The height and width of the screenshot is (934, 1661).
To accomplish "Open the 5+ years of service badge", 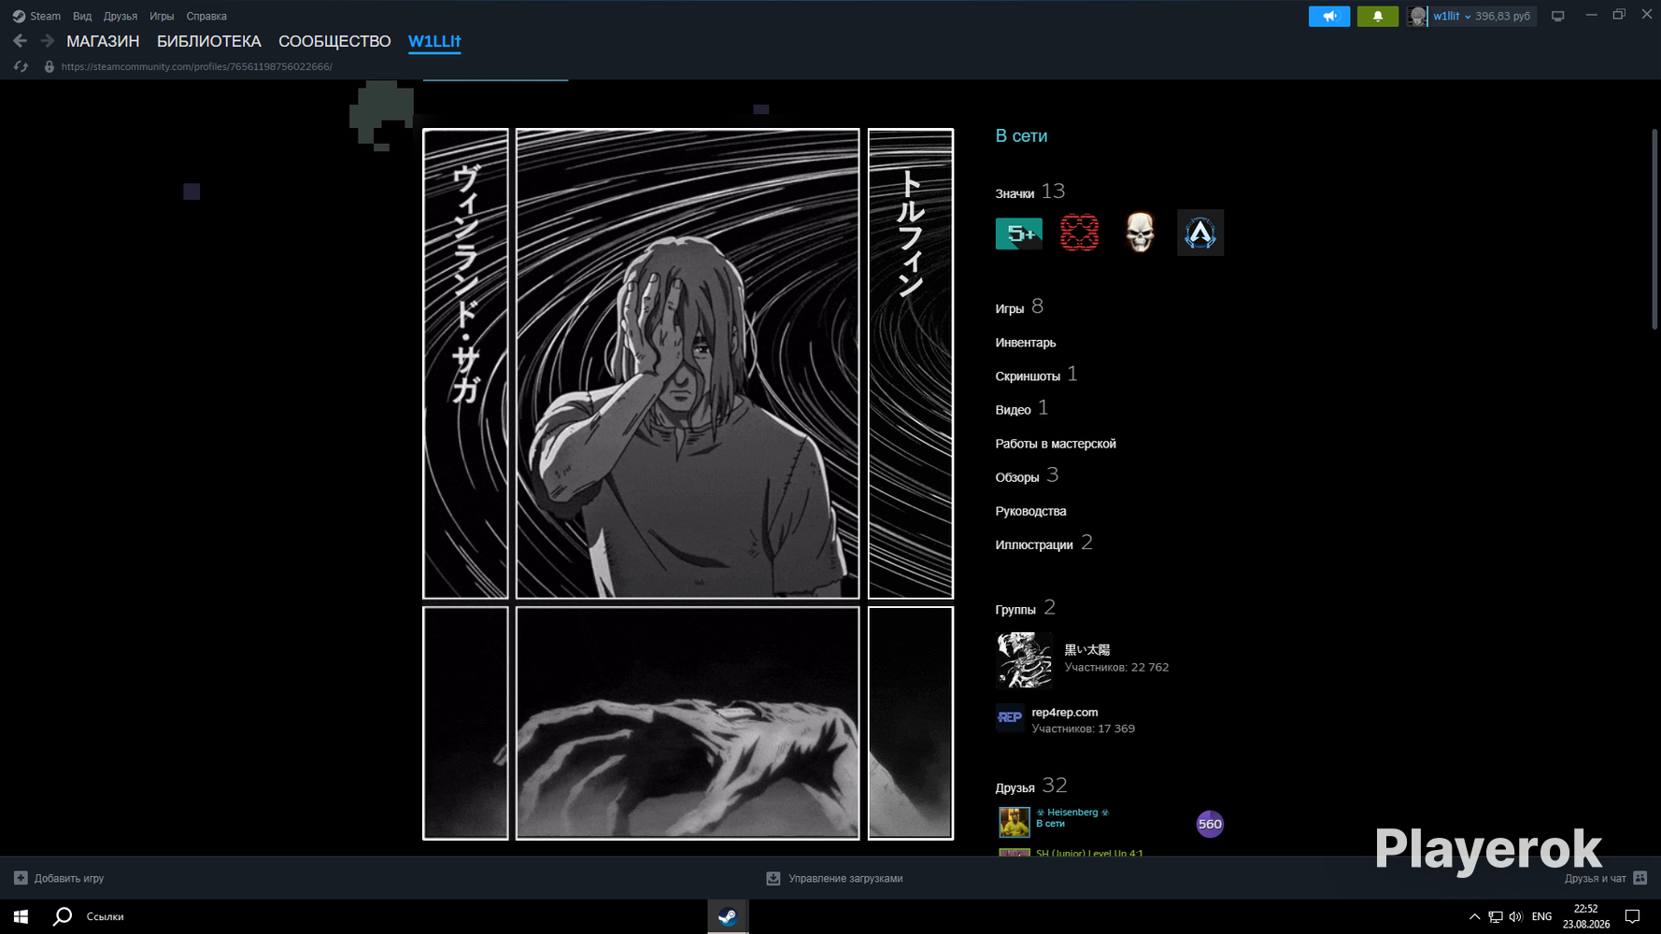I will [1019, 233].
